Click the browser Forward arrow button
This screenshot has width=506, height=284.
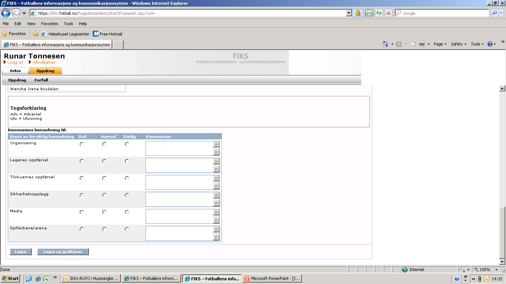16,13
